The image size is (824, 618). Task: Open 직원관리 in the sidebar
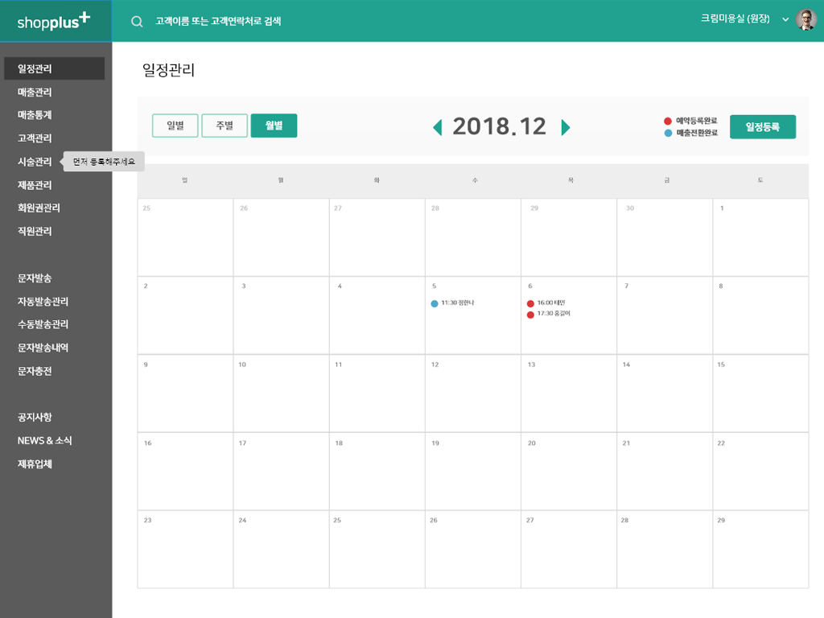point(35,232)
